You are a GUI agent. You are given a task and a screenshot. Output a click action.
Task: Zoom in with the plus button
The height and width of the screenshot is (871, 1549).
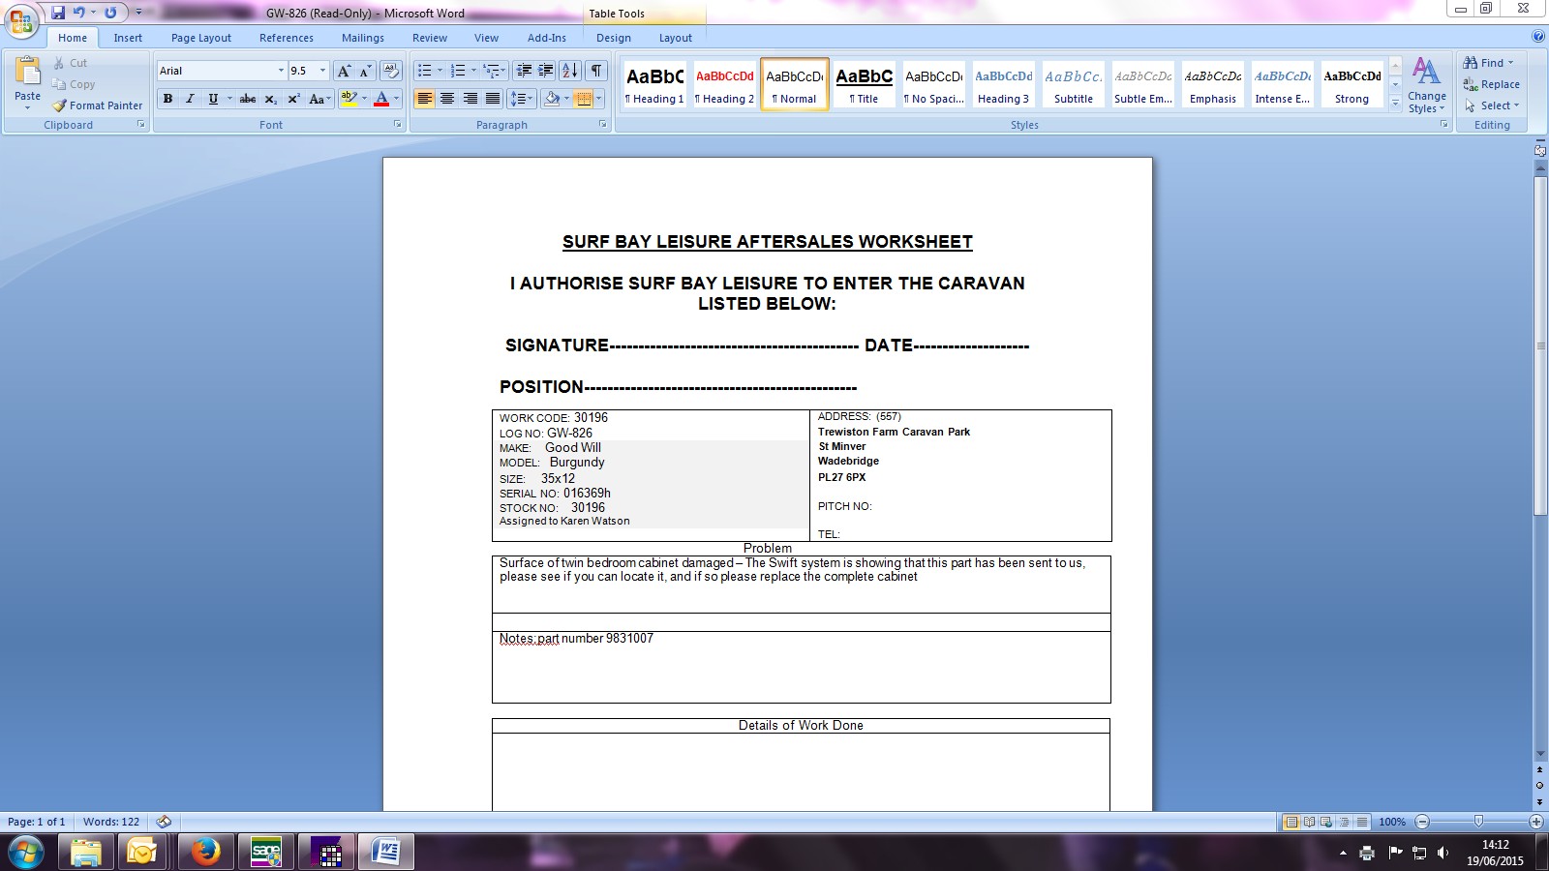point(1535,822)
